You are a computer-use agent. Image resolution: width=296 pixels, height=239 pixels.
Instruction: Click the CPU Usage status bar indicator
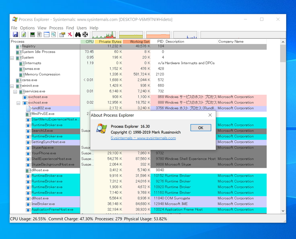[x=28, y=219]
